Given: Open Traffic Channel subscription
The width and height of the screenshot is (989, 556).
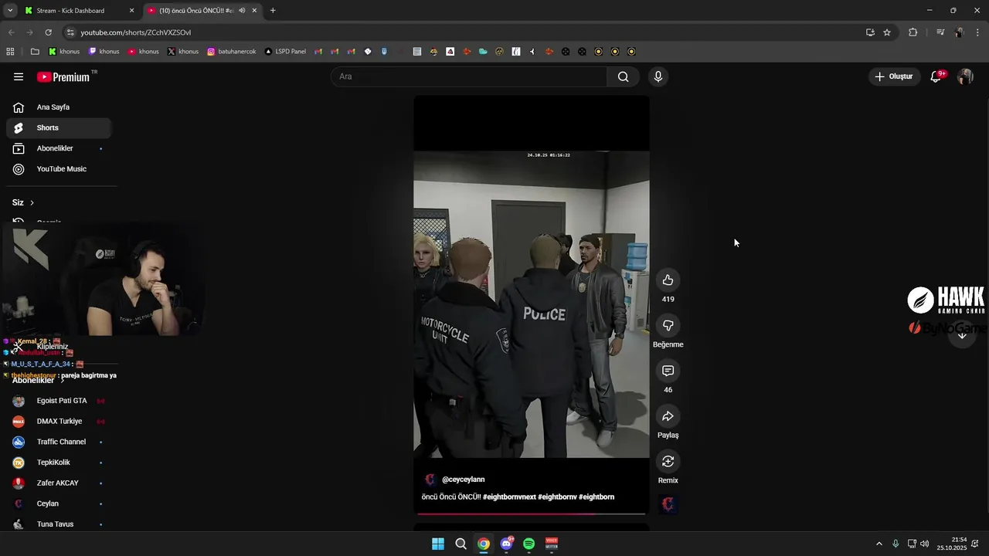Looking at the screenshot, I should pyautogui.click(x=59, y=442).
